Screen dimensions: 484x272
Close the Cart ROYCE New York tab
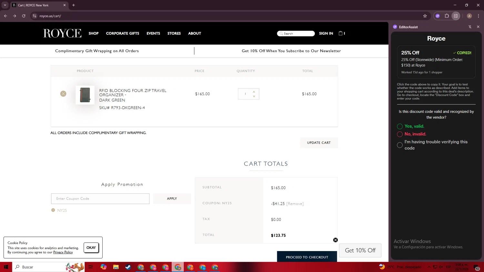[64, 5]
